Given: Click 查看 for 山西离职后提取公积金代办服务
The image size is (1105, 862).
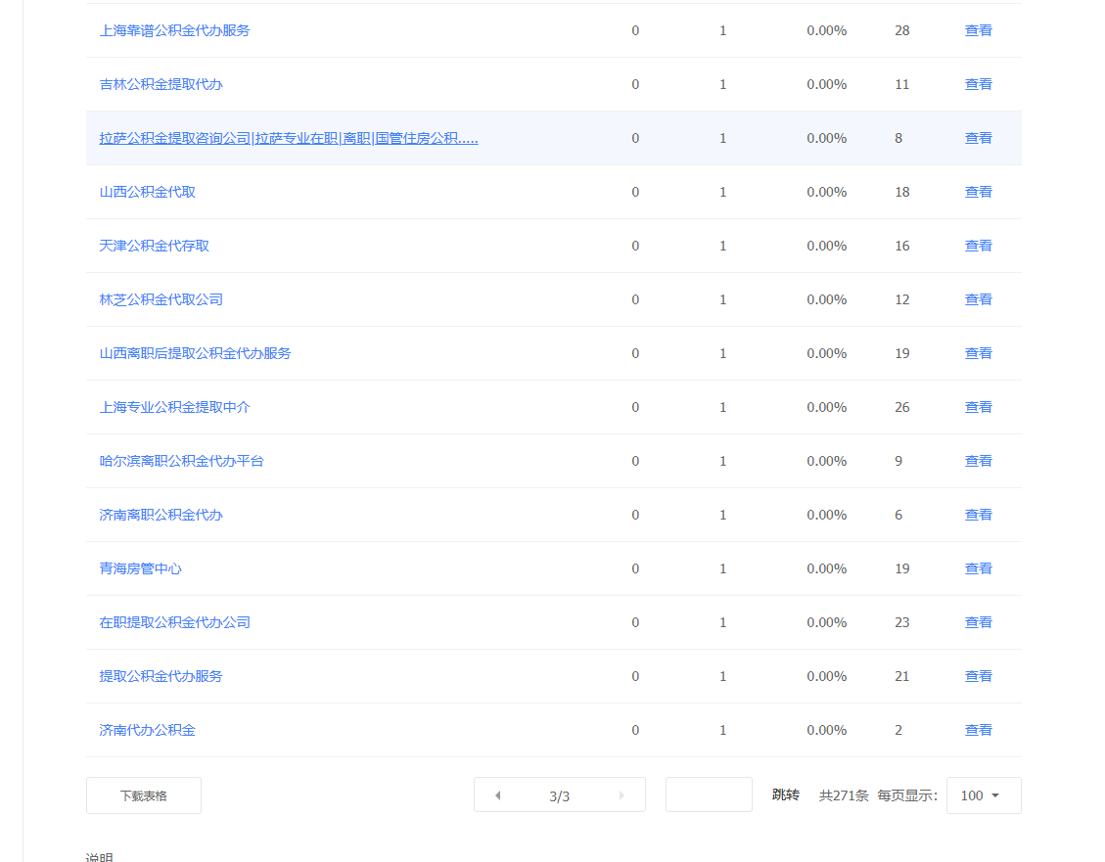Looking at the screenshot, I should tap(978, 353).
